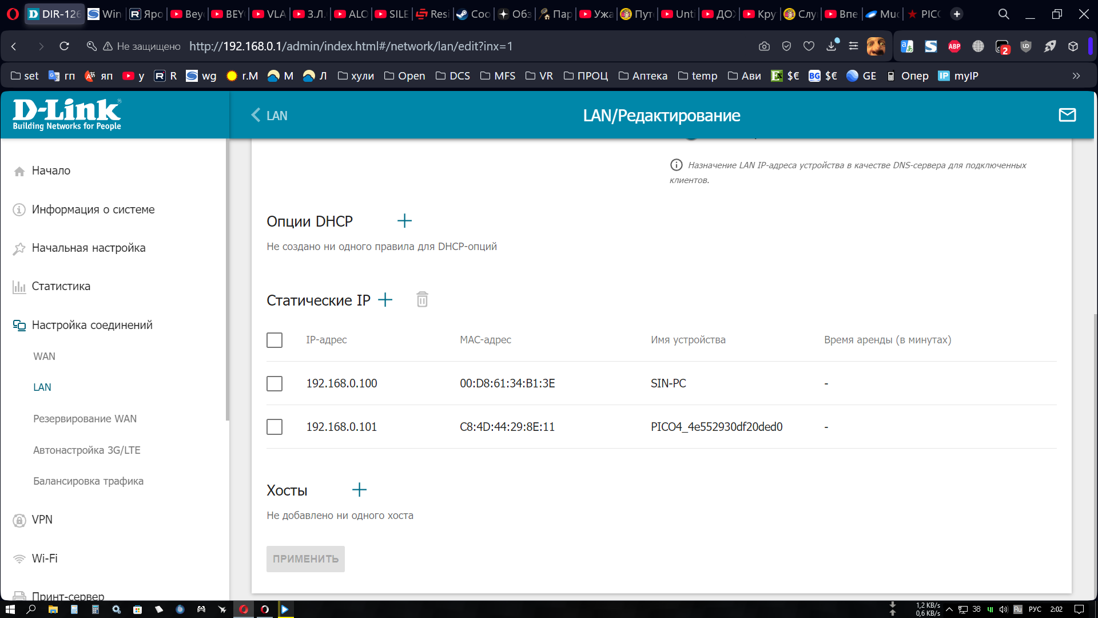Open the DCS bookmarks folder

tap(452, 76)
